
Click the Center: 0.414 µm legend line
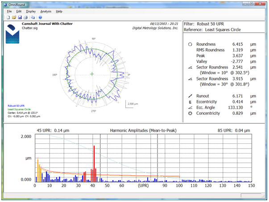pyautogui.click(x=23, y=113)
